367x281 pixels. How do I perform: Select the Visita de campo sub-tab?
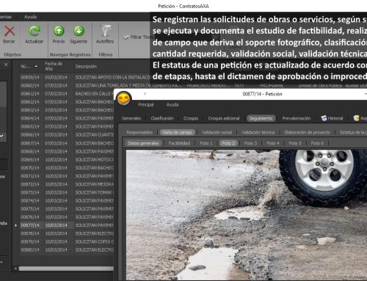click(x=178, y=132)
